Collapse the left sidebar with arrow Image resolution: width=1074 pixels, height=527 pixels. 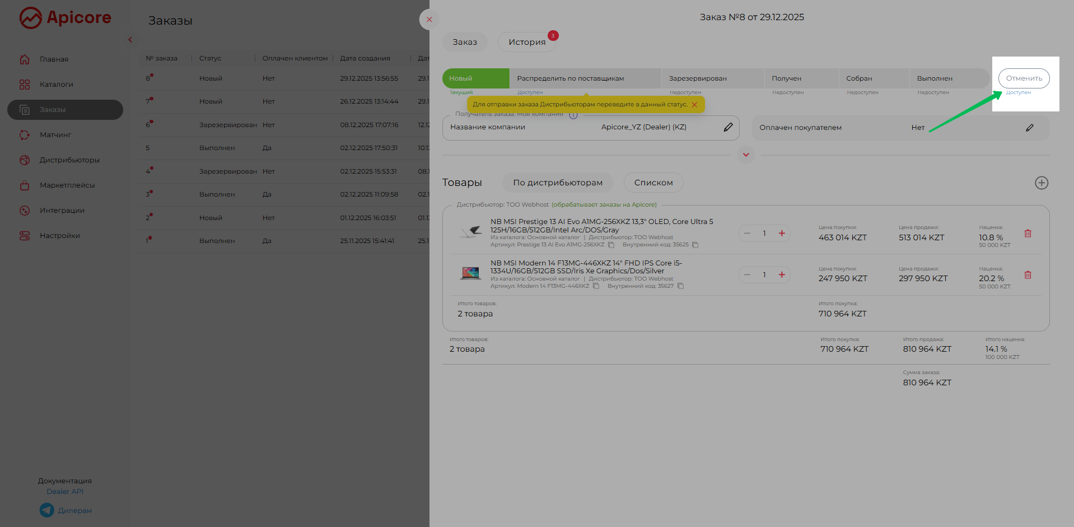[130, 40]
